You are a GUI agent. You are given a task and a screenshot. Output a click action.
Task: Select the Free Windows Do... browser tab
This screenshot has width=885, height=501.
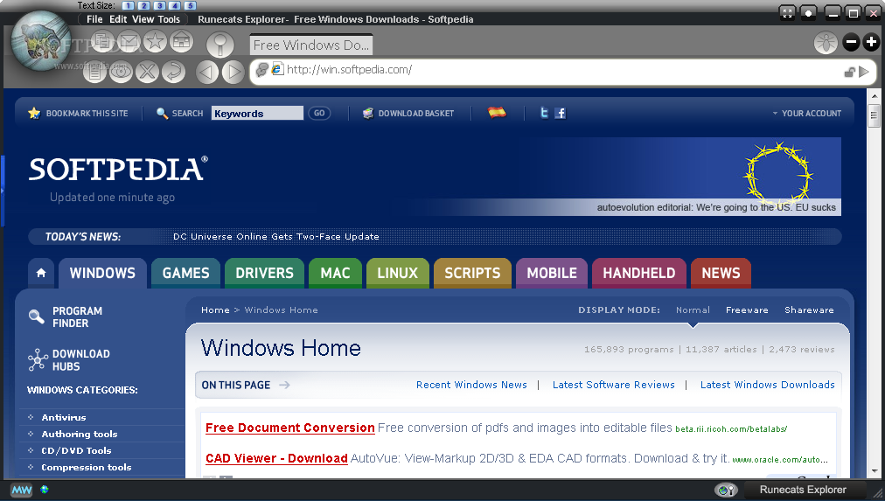click(311, 45)
